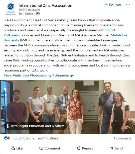Open the group photo thumbnail
135x154 pixels.
click(x=67, y=107)
